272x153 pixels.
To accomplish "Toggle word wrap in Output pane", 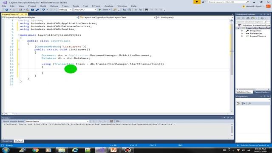I will click(118, 122).
